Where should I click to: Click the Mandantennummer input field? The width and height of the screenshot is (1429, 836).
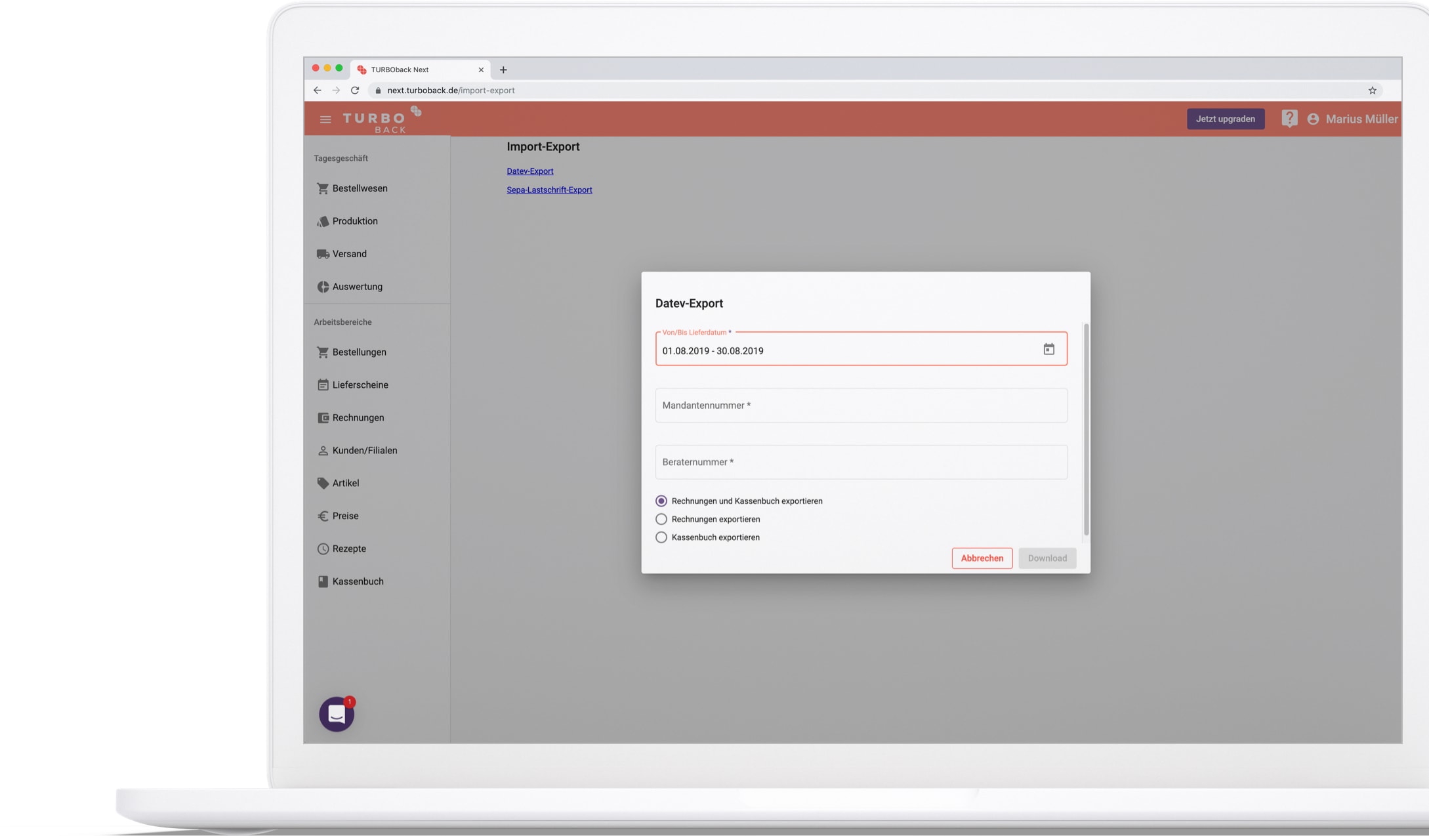[861, 406]
